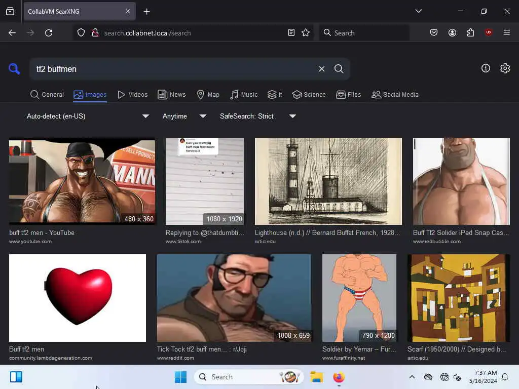Focus the tf2 buffmen search query field
This screenshot has height=389, width=519.
click(174, 69)
